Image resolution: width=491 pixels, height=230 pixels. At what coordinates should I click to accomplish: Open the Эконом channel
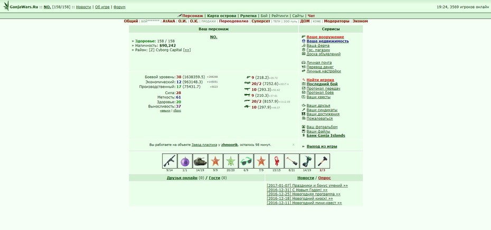[x=360, y=21]
